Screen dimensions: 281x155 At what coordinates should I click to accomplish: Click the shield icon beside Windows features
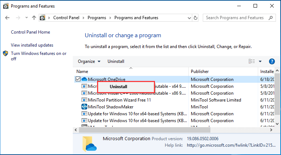(x=5, y=53)
